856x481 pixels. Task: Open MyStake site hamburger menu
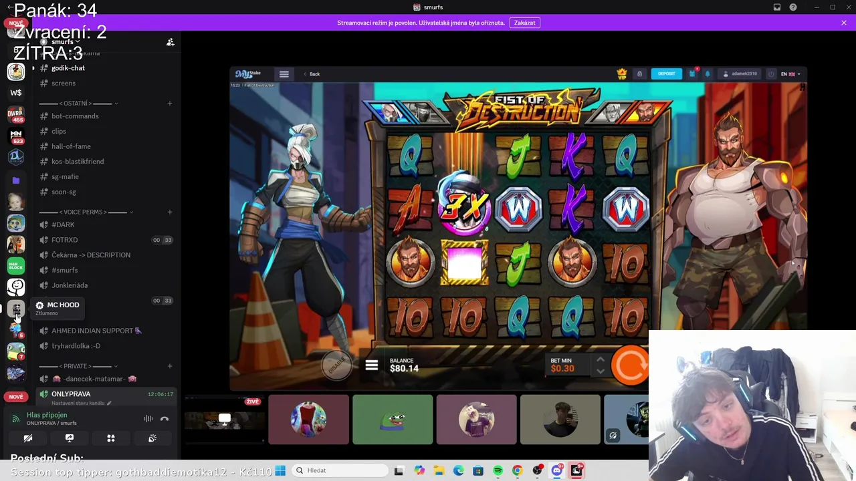[x=284, y=74]
